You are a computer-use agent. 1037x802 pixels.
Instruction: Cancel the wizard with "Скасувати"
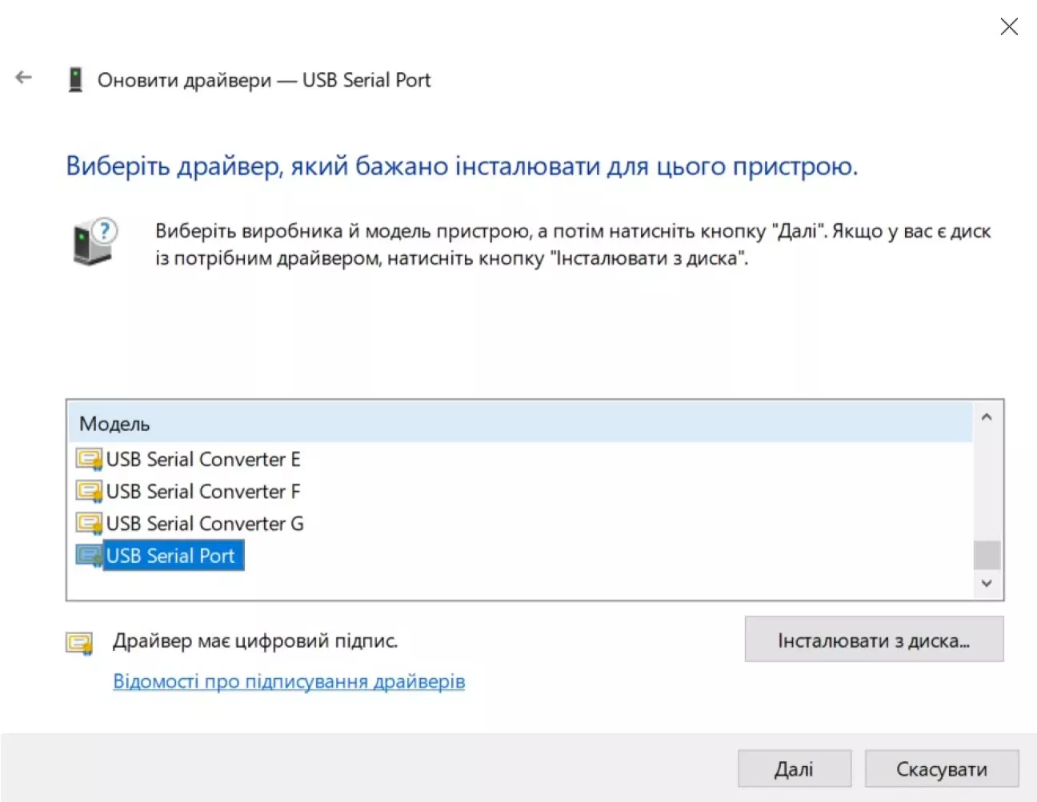941,769
